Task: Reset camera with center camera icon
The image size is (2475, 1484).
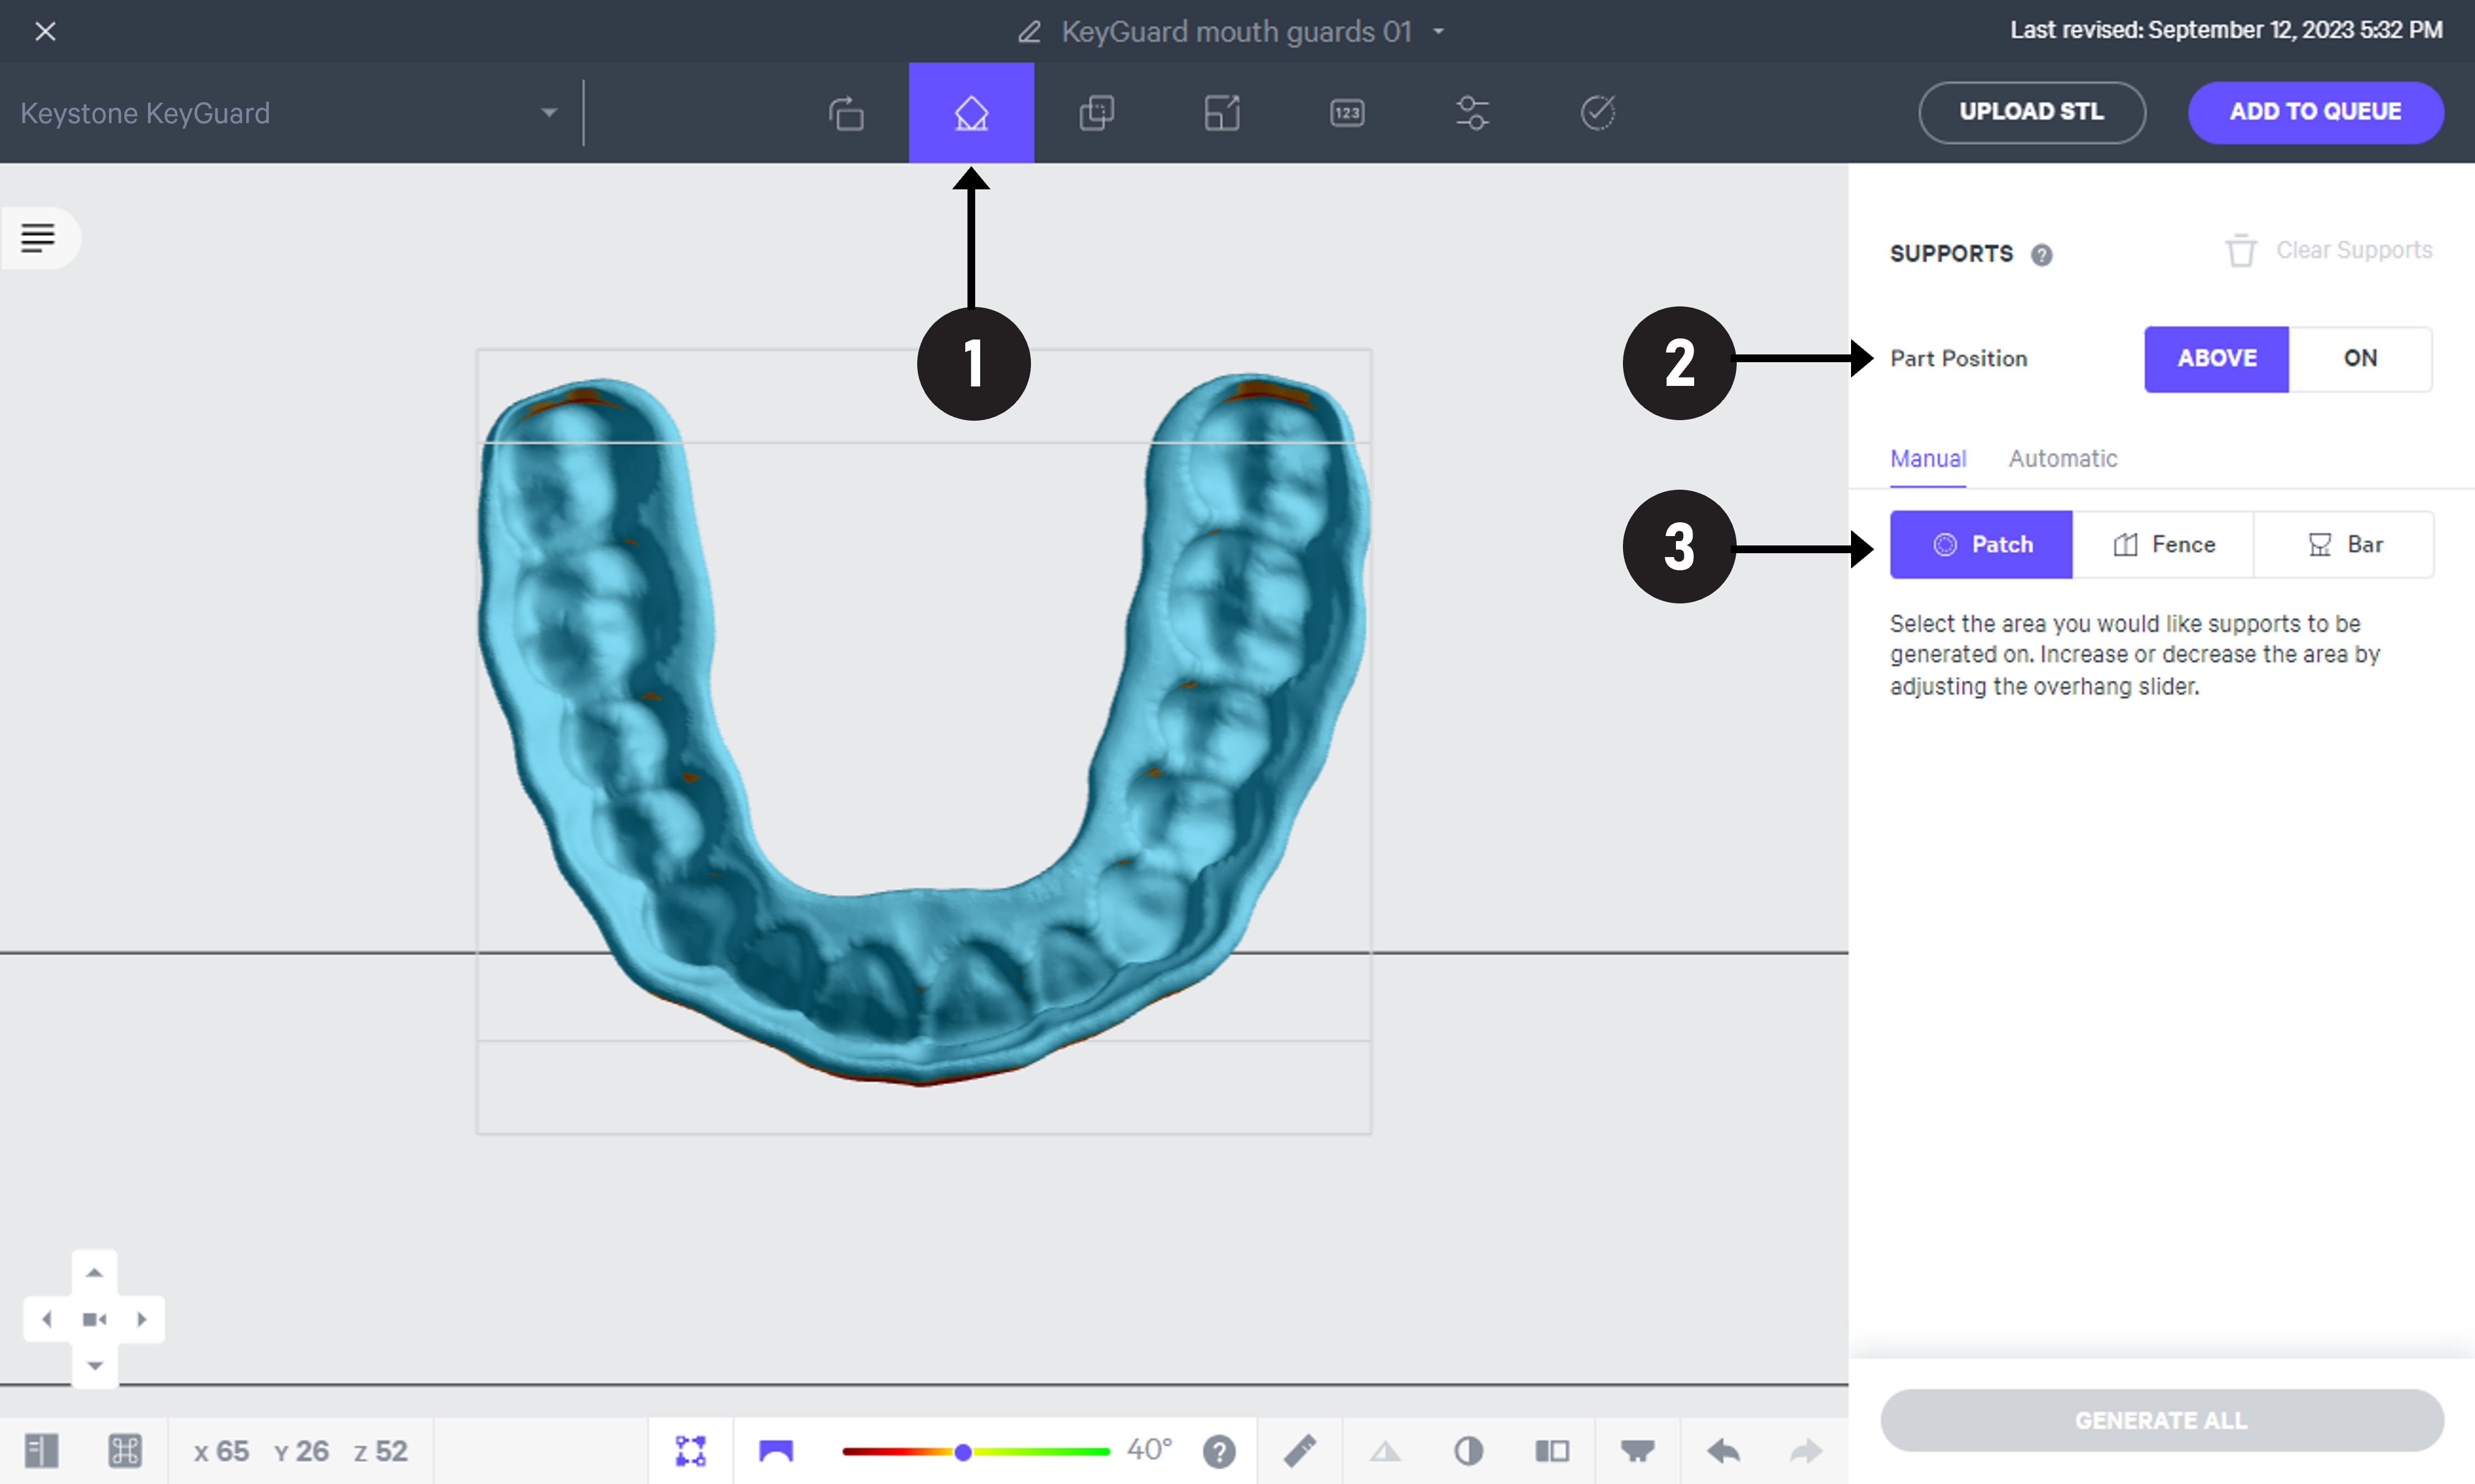Action: [x=95, y=1319]
